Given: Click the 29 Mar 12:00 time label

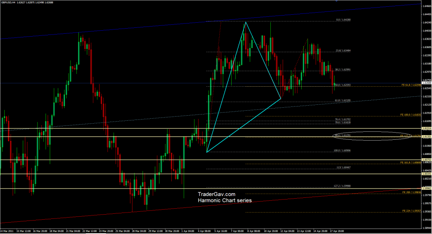Looking at the screenshot, I should 156,231.
